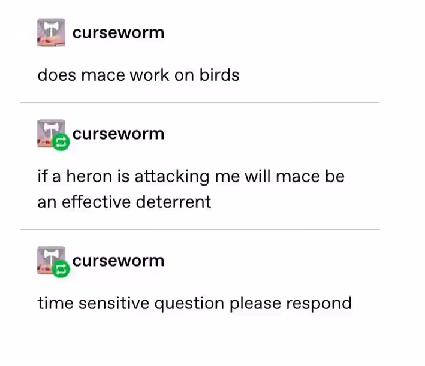The width and height of the screenshot is (425, 366).
Task: Click the green reblog badge on the last post
Action: (61, 269)
